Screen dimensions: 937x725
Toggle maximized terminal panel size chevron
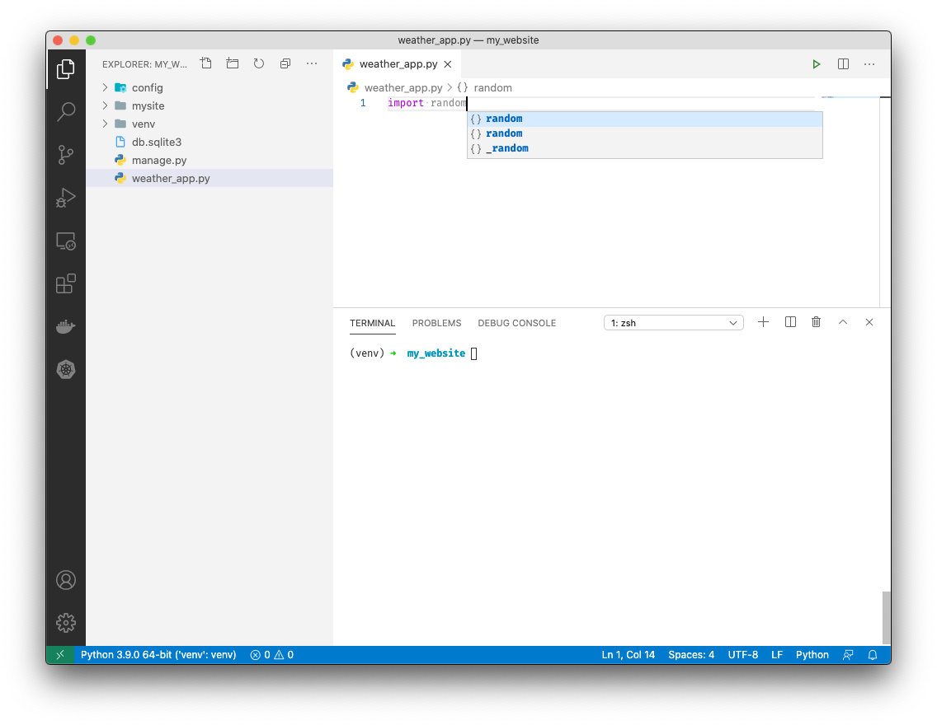click(x=843, y=323)
